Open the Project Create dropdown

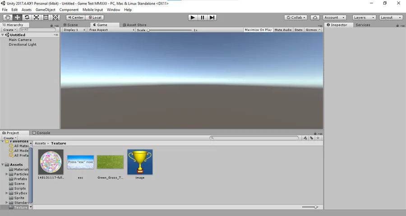point(10,138)
